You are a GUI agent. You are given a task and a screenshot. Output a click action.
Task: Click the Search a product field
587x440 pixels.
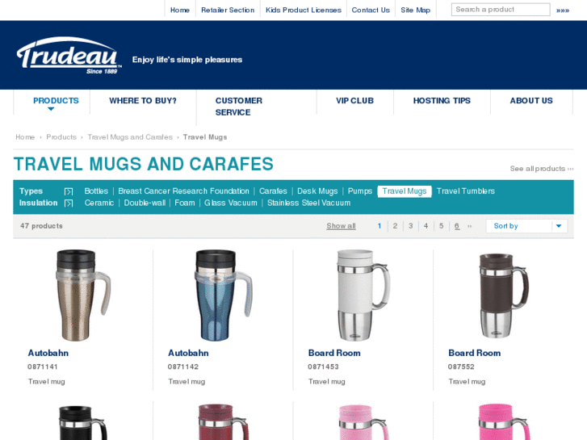click(x=501, y=10)
